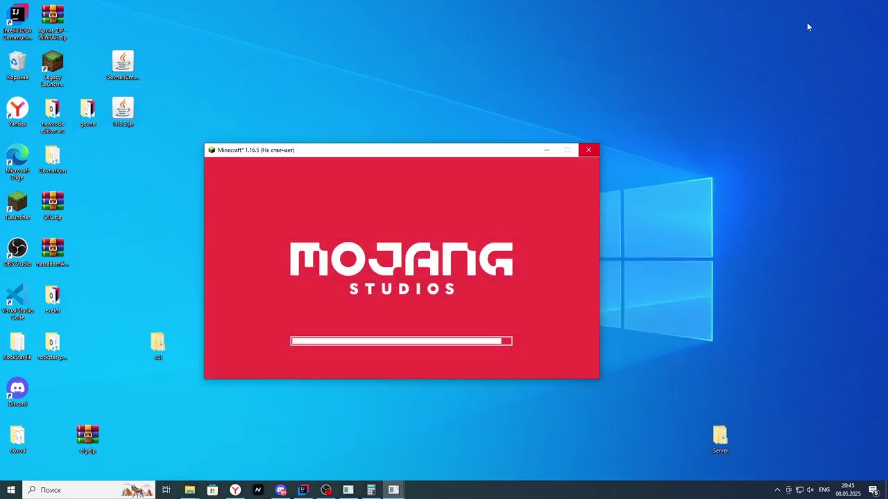Viewport: 888px width, 499px height.
Task: Select the SRC.zip archive
Action: coord(53,206)
